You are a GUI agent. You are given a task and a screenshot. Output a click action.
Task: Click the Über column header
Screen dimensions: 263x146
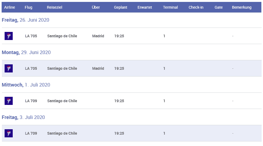coord(96,7)
